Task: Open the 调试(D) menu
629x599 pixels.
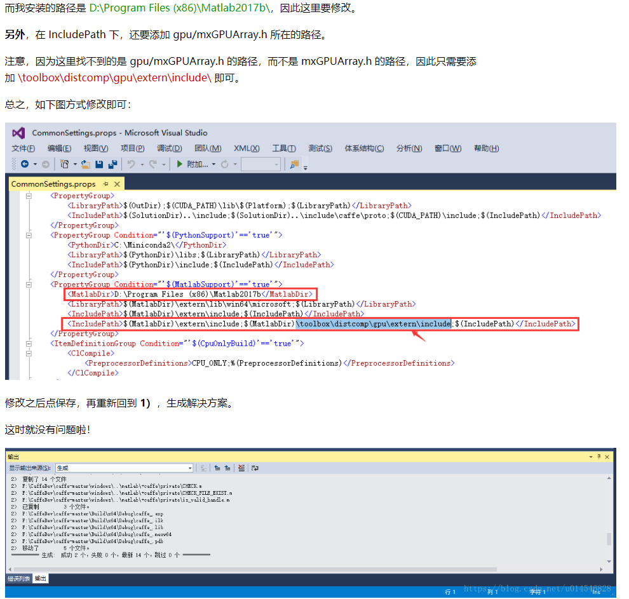Action: (169, 148)
